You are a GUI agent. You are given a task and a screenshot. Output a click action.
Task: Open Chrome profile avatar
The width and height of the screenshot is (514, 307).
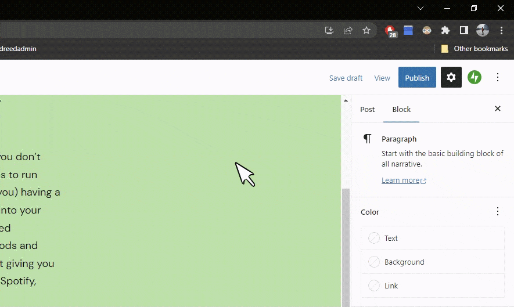(482, 31)
